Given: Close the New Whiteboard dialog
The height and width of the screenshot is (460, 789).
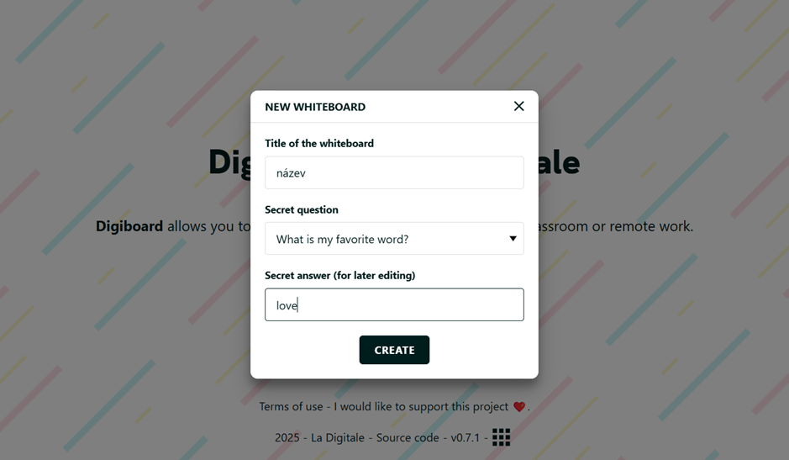Looking at the screenshot, I should click(518, 106).
